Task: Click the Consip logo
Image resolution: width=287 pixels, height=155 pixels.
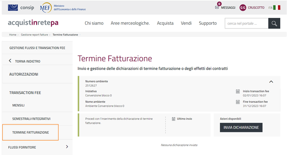Action: click(x=21, y=8)
